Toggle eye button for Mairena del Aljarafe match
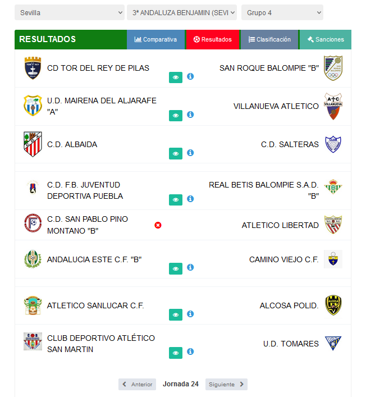The image size is (366, 397). coord(176,116)
